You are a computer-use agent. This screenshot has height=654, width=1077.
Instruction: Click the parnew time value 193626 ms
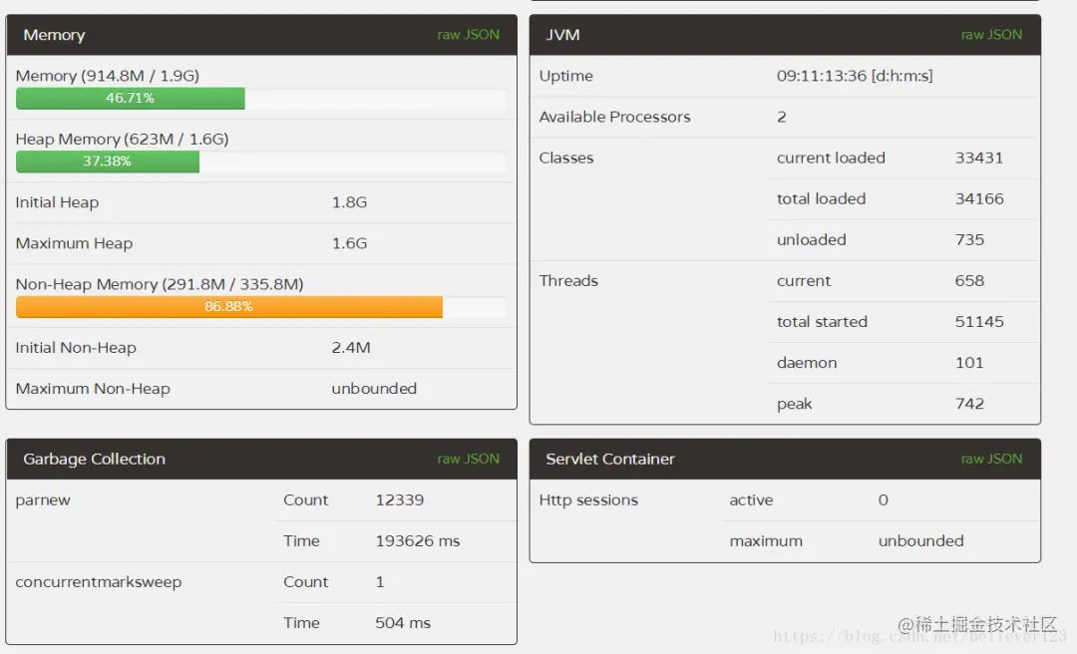click(418, 541)
